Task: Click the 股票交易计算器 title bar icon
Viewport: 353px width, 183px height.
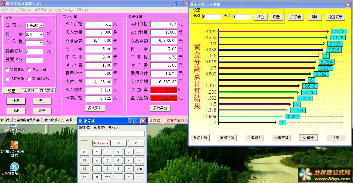Action: click(x=3, y=4)
